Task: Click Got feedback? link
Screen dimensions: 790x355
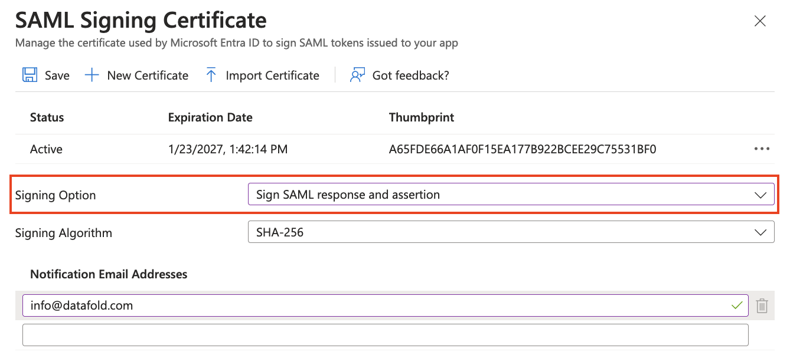Action: tap(410, 75)
